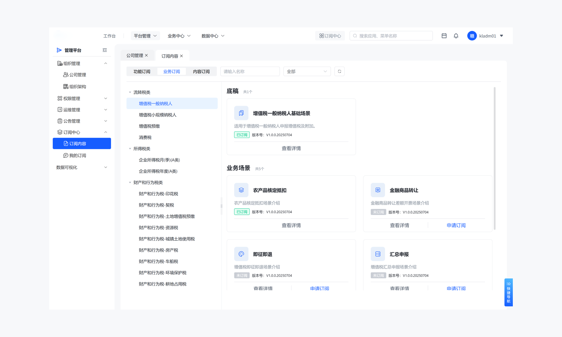The width and height of the screenshot is (562, 337).
Task: View details of 增值税一般纳税人基础场景
Action: point(291,148)
